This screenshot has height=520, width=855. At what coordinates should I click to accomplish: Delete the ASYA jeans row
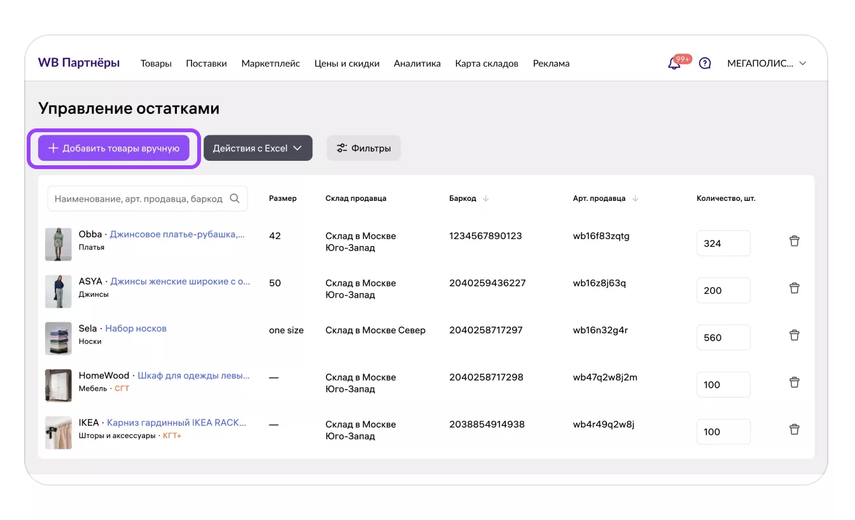[x=794, y=288]
